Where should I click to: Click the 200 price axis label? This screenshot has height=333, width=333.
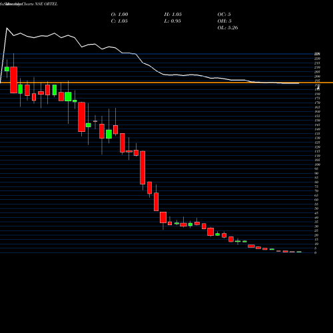point(317,77)
